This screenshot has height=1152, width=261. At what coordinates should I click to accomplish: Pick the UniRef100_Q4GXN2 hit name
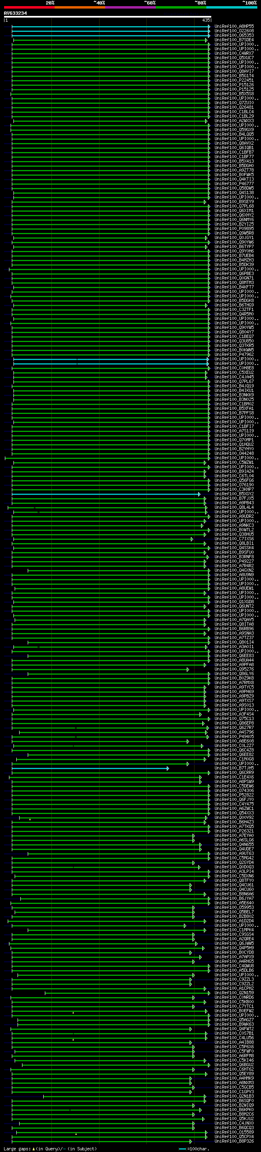(x=234, y=570)
